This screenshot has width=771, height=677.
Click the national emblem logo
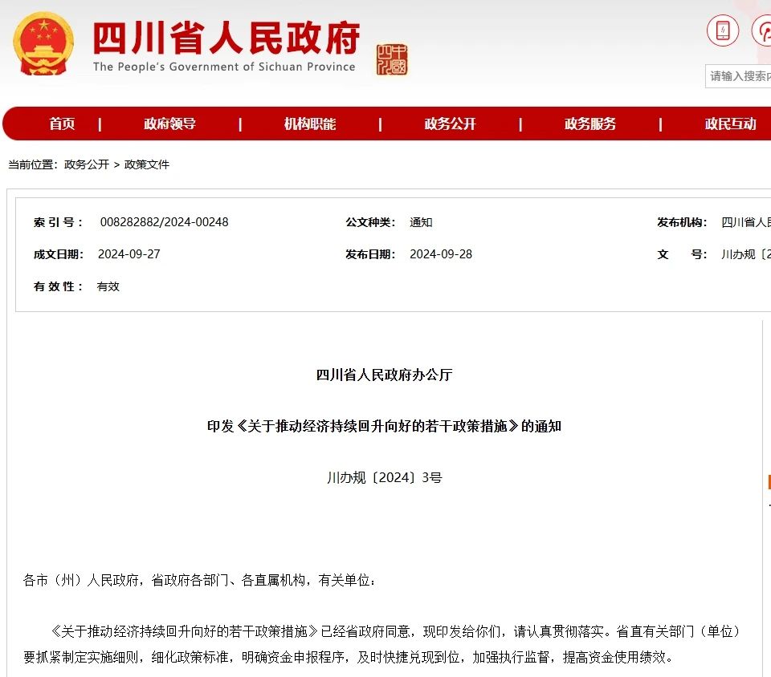pyautogui.click(x=43, y=44)
